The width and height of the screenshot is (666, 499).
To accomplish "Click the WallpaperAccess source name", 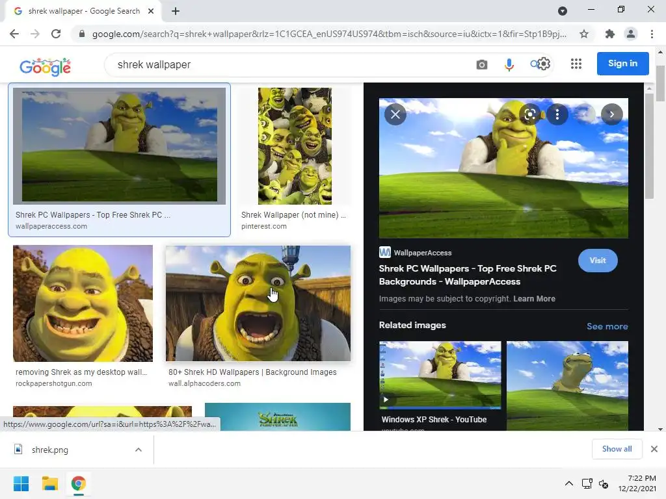I will (x=423, y=253).
